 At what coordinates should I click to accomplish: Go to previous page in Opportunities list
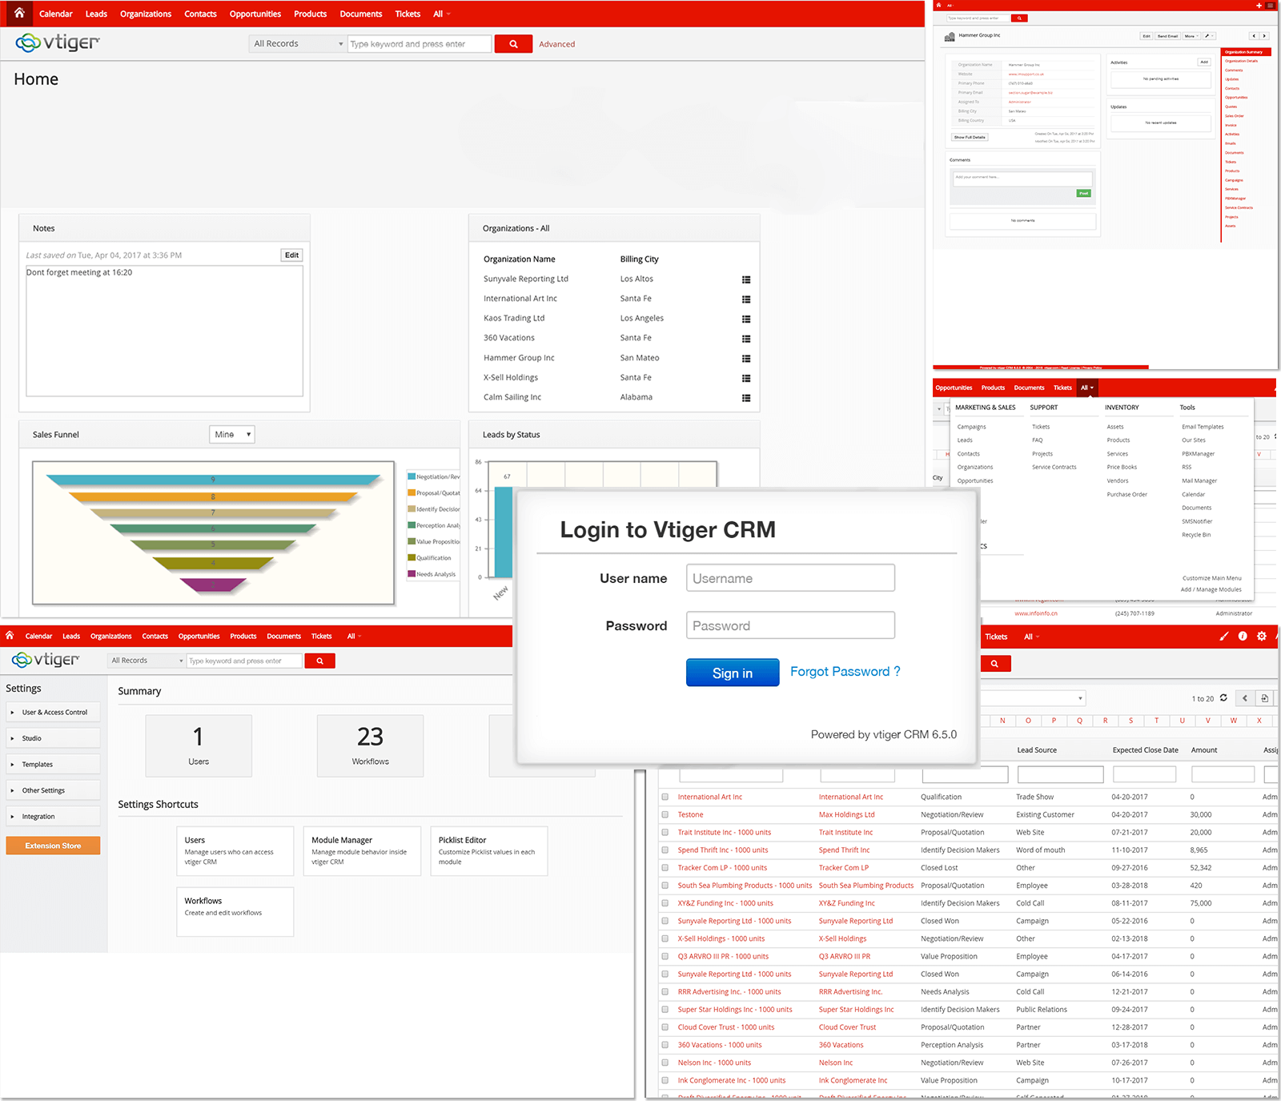[1245, 698]
